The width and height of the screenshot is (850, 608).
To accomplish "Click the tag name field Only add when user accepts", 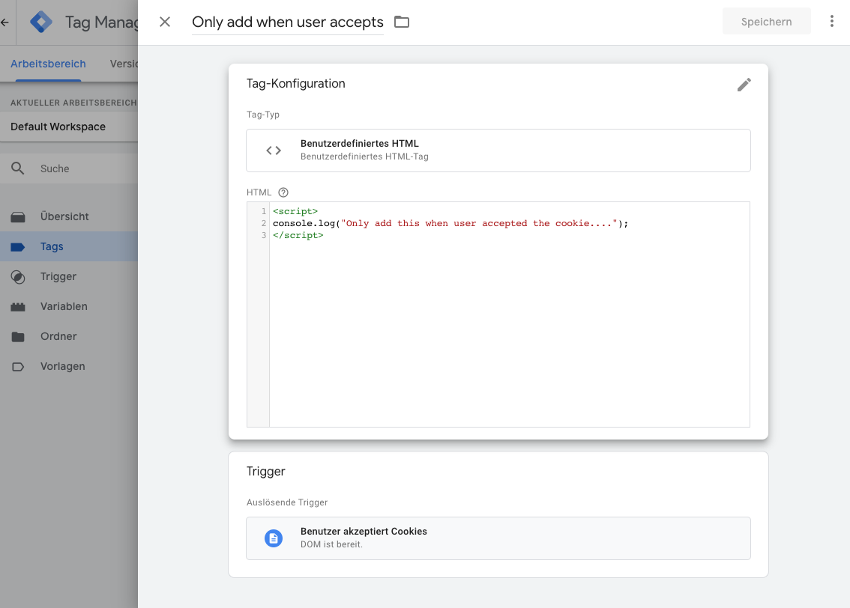I will pos(287,22).
